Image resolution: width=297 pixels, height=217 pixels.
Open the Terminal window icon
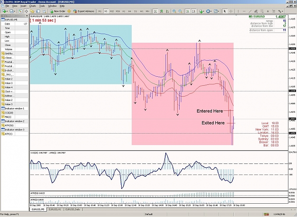pos(38,11)
